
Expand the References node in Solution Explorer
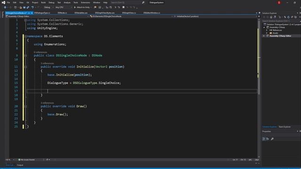tap(267, 30)
